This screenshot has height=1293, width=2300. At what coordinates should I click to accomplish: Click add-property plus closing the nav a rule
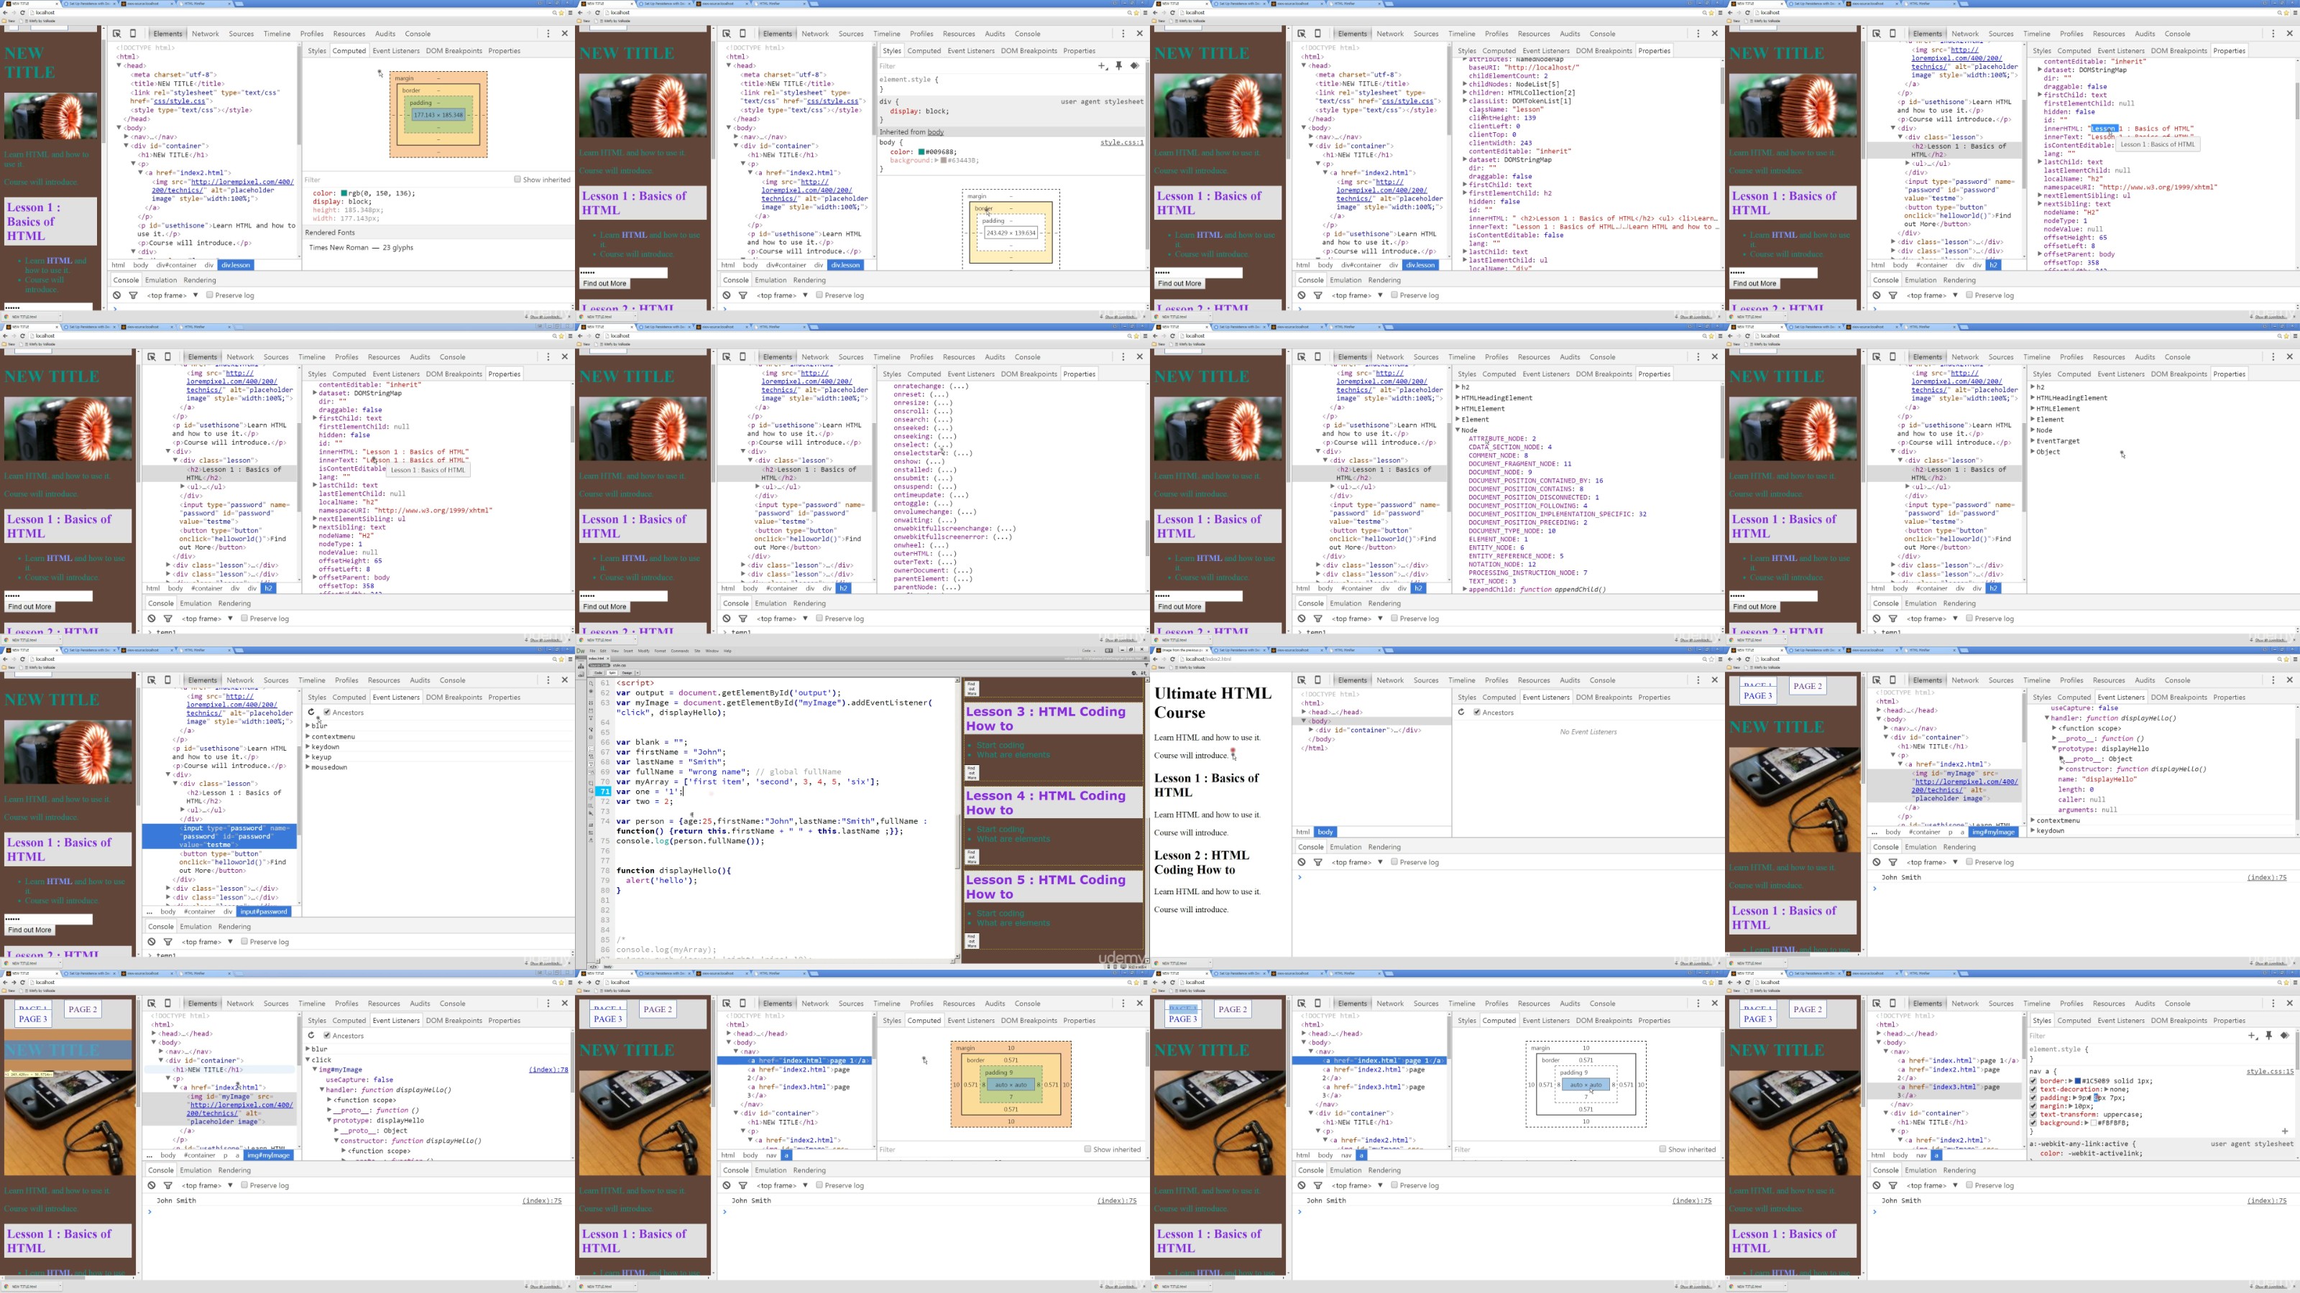click(2285, 1131)
